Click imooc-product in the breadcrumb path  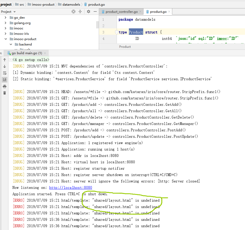click(43, 5)
